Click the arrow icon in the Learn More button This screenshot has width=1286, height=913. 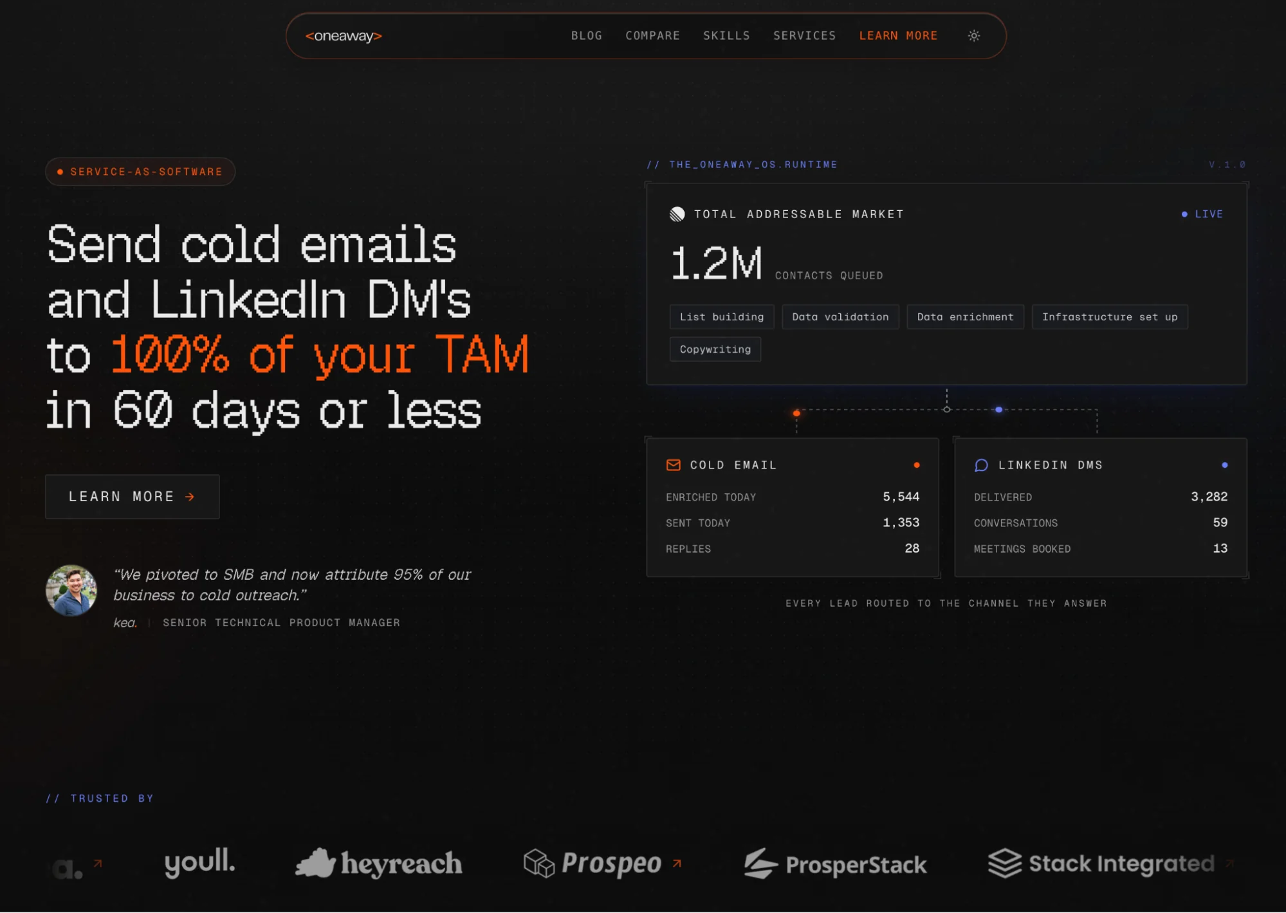190,497
